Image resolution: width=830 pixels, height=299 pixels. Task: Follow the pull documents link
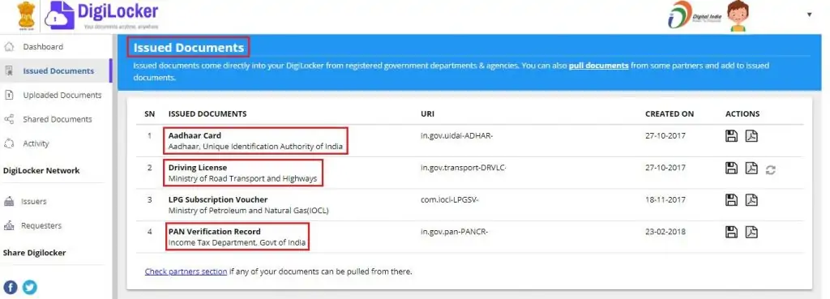tap(599, 66)
